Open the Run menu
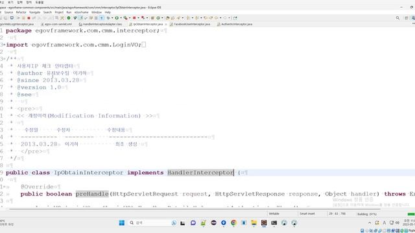This screenshot has width=415, height=233. [69, 12]
